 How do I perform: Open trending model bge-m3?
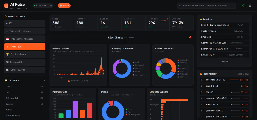click(224, 92)
